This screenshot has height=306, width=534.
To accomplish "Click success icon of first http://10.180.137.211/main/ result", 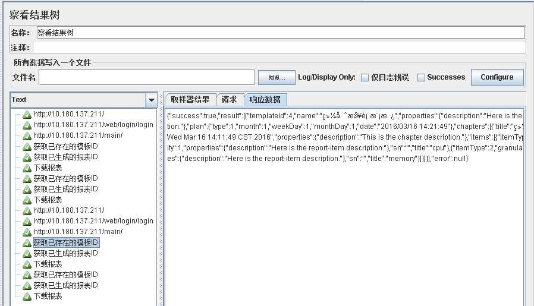I will click(27, 136).
